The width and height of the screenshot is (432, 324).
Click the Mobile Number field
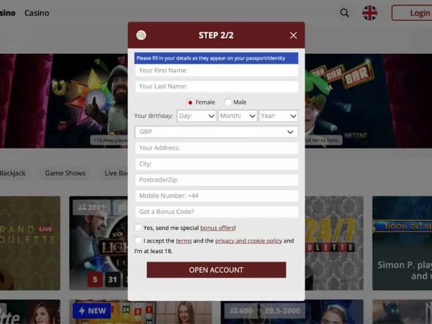[217, 196]
